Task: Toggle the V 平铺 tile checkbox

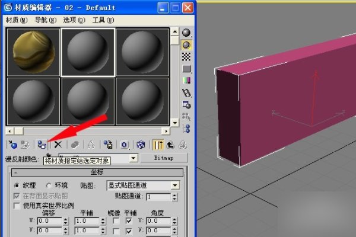Action: coord(129,231)
